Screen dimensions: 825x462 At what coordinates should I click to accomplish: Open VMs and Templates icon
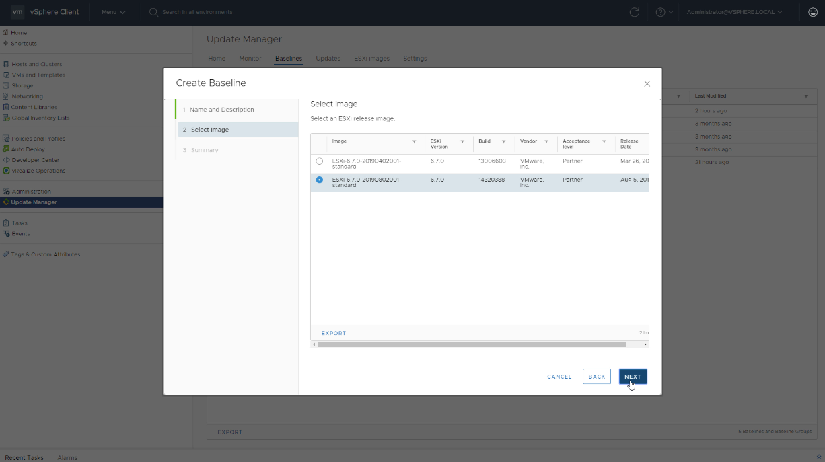(5, 75)
